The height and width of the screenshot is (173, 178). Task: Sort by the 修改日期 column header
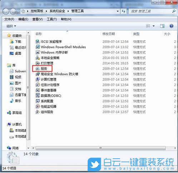pyautogui.click(x=109, y=34)
